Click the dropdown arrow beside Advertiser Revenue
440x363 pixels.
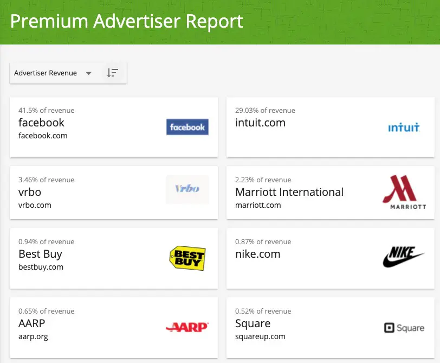click(89, 73)
